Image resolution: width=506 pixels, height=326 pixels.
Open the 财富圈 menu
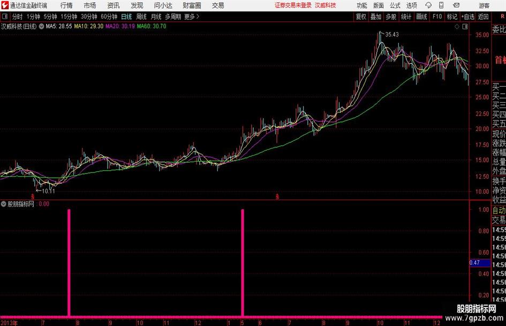192,5
